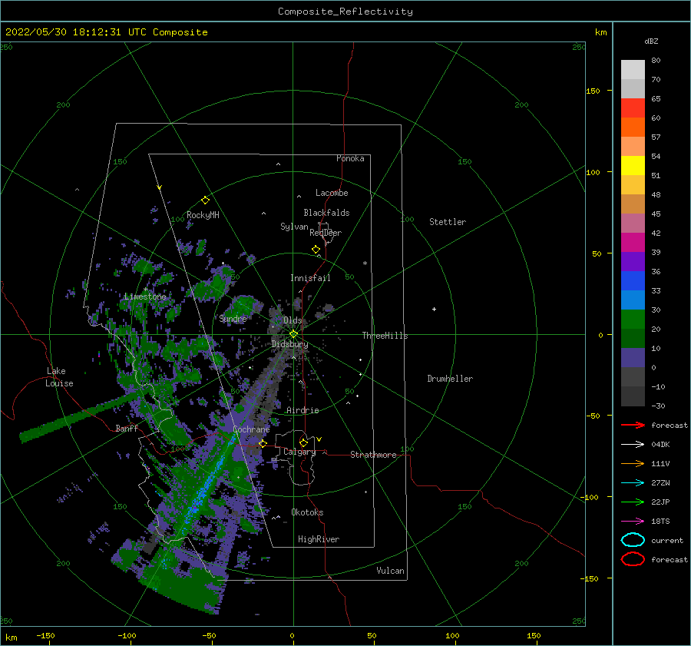This screenshot has width=691, height=646.
Task: Click the Blackfalds town label
Action: 326,213
